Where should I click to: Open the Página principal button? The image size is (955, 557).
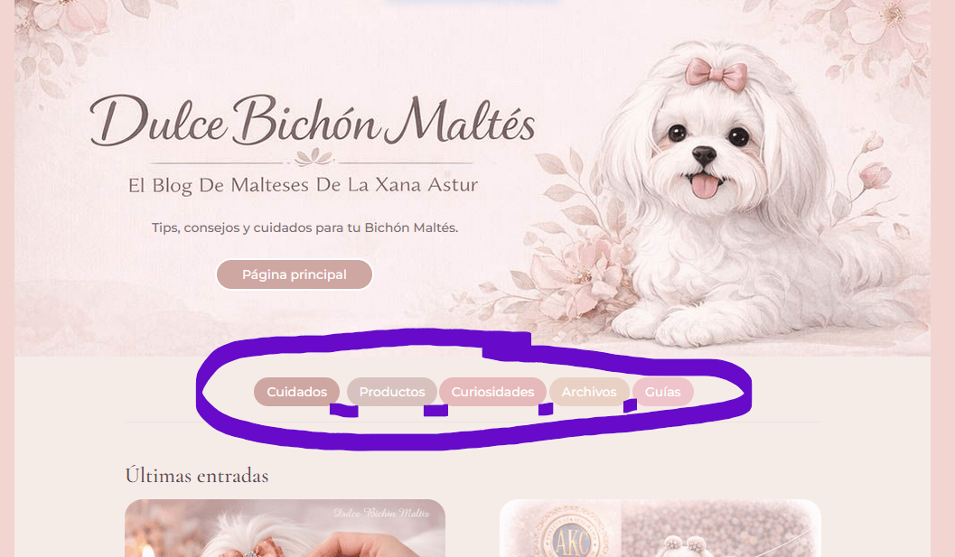point(295,274)
